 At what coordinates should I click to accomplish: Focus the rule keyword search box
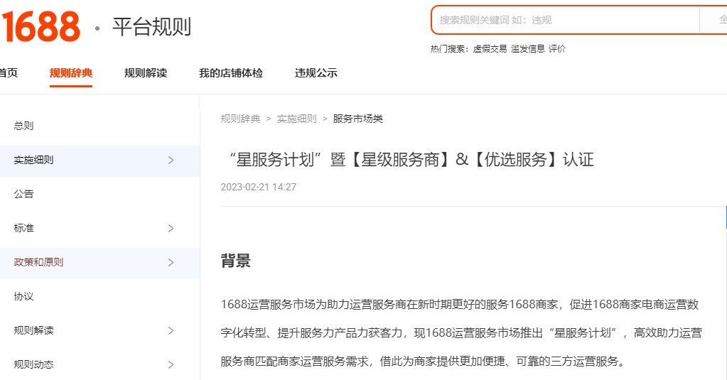[565, 20]
